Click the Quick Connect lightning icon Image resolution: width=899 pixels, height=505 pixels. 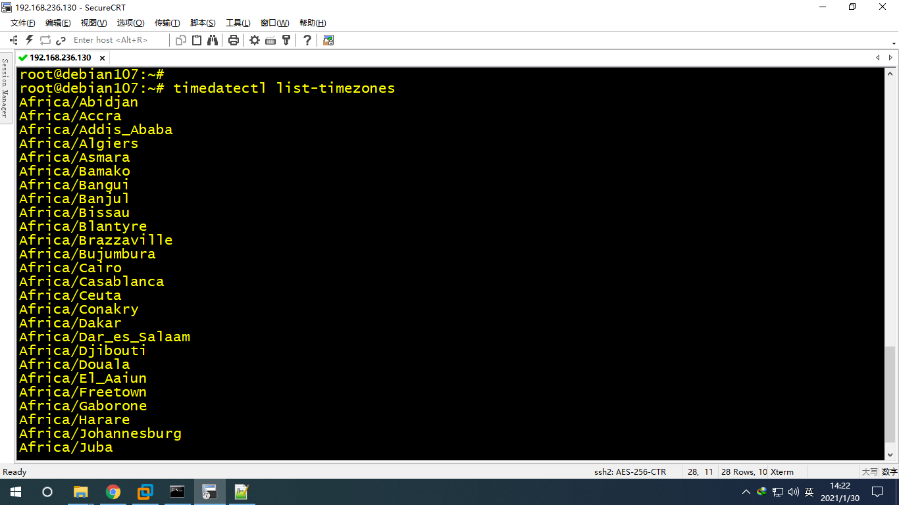click(29, 40)
